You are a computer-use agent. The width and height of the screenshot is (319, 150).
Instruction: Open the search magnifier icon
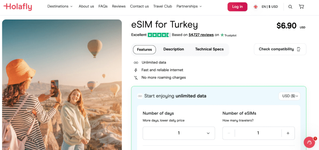pyautogui.click(x=290, y=7)
